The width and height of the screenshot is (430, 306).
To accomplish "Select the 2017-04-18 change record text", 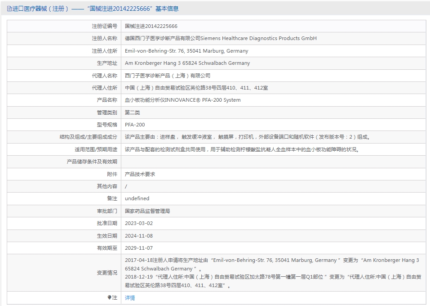I will tap(272, 264).
